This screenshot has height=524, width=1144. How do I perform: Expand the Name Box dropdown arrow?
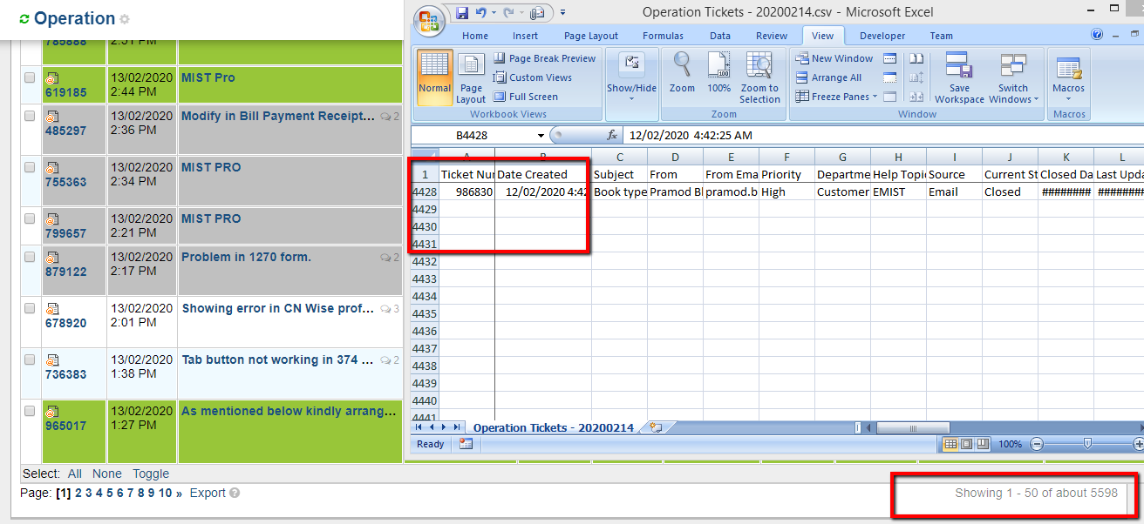pyautogui.click(x=541, y=136)
